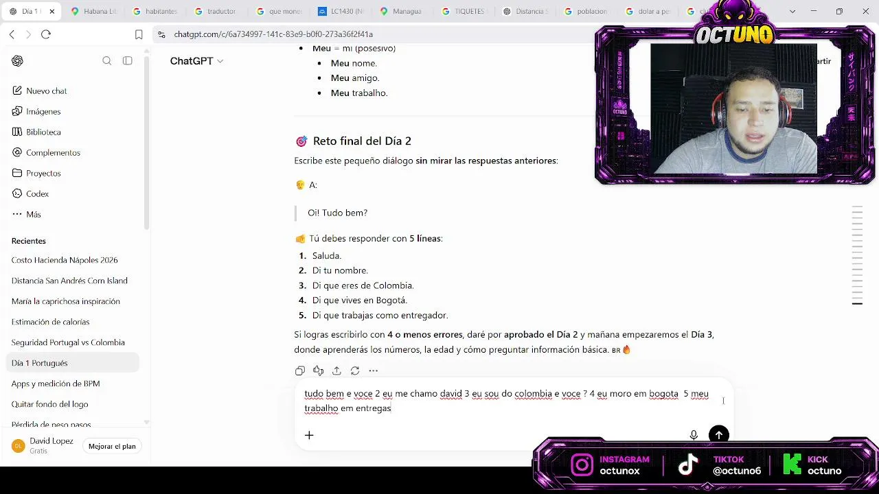The image size is (879, 494).
Task: Click the Recientes section header
Action: (28, 241)
